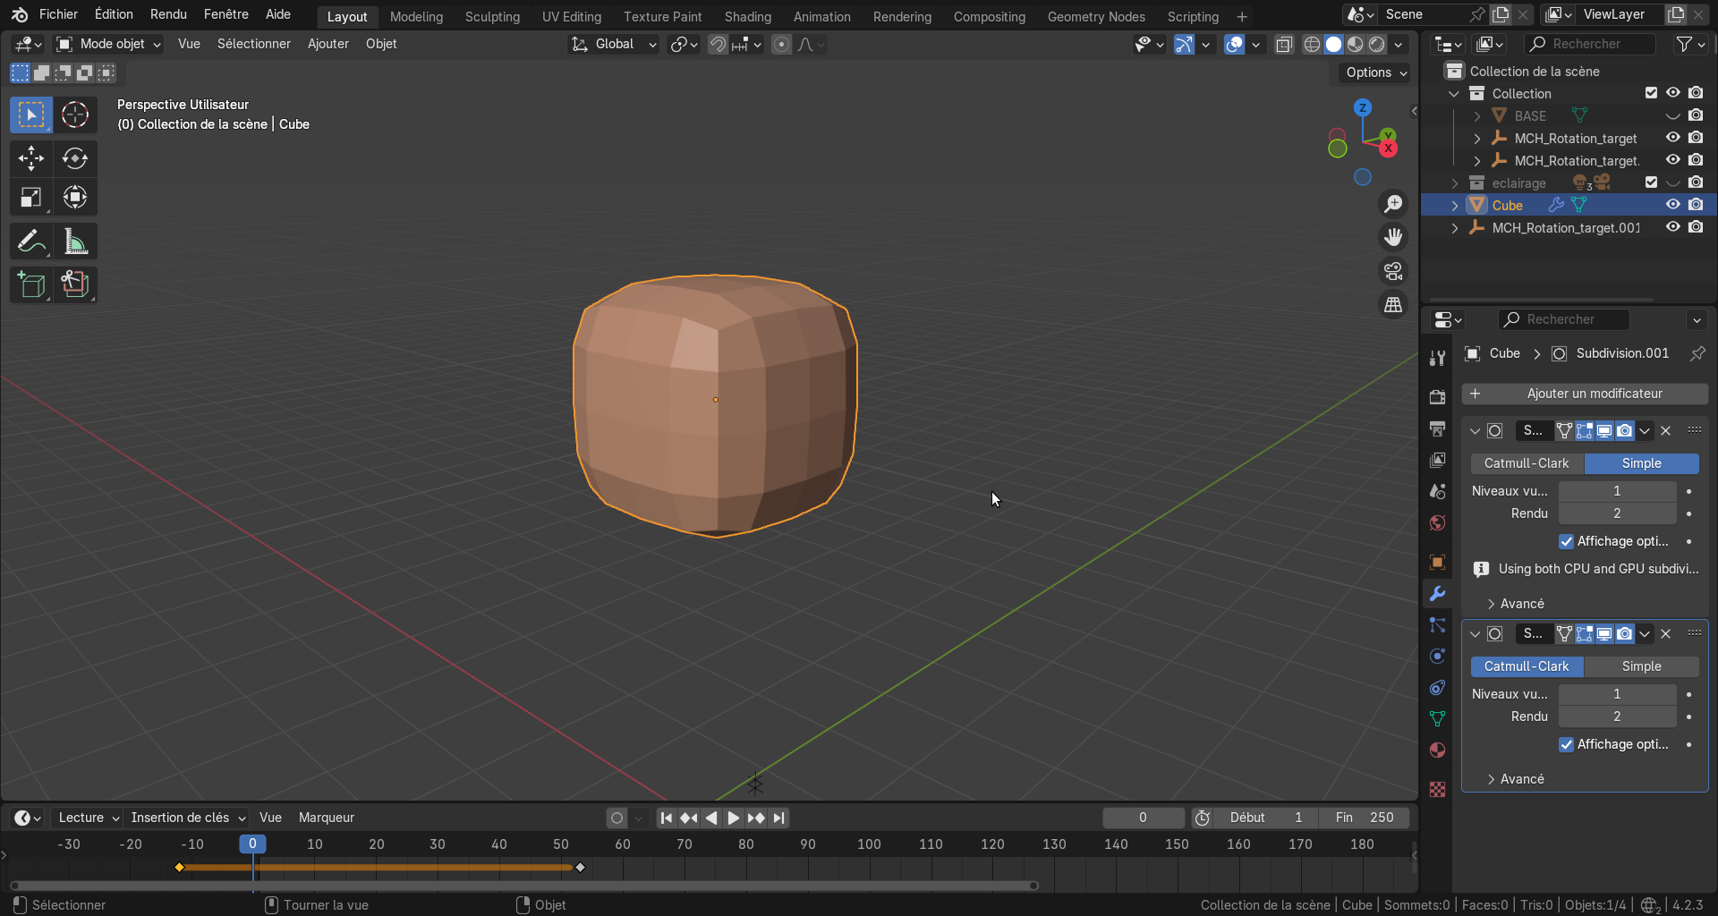1718x916 pixels.
Task: Toggle camera view in viewport
Action: point(1393,271)
